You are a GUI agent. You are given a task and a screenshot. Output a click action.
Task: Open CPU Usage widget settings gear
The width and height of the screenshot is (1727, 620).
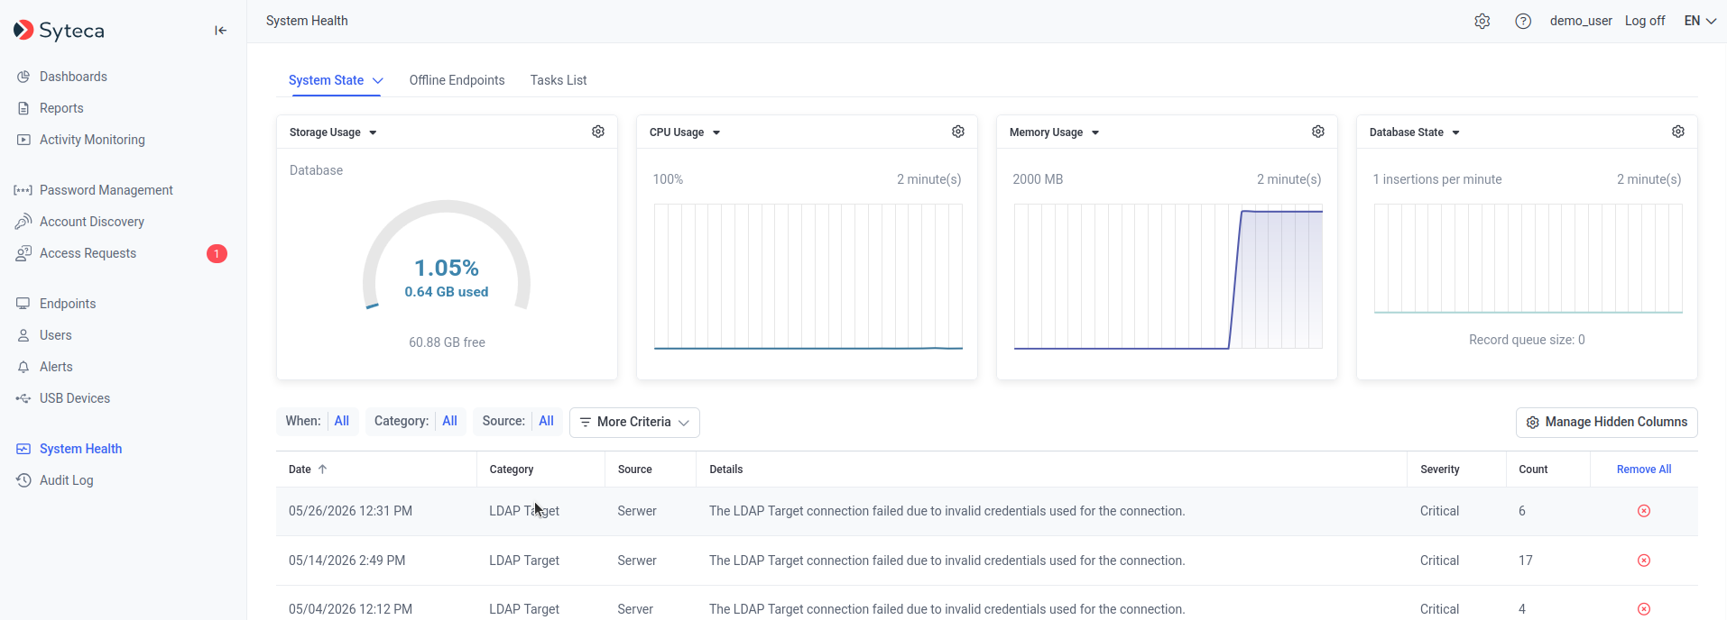(958, 132)
